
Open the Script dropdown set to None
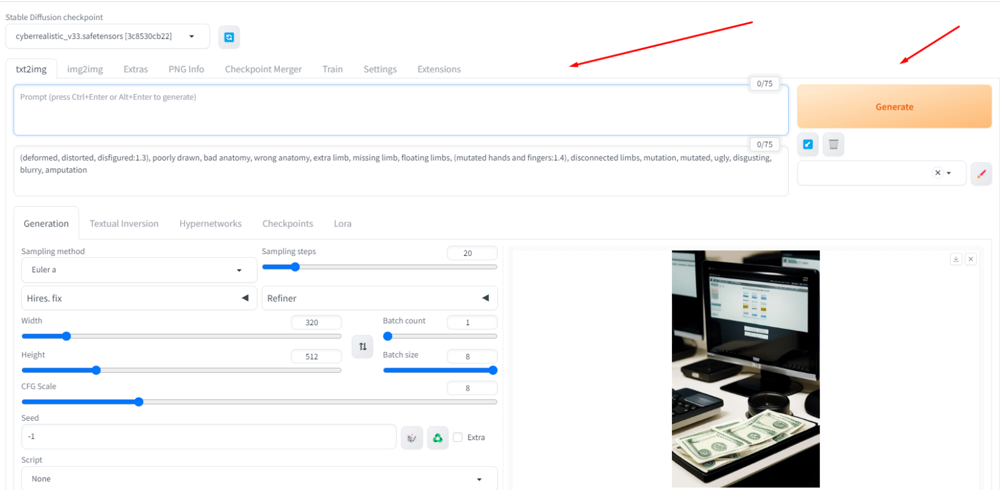pyautogui.click(x=259, y=479)
